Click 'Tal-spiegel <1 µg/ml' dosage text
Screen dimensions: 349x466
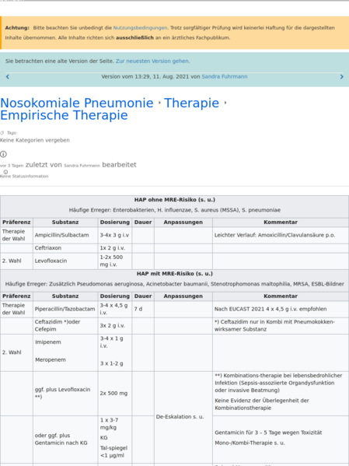[113, 451]
